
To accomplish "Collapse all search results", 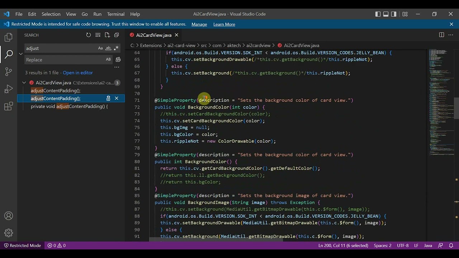I will tap(117, 35).
